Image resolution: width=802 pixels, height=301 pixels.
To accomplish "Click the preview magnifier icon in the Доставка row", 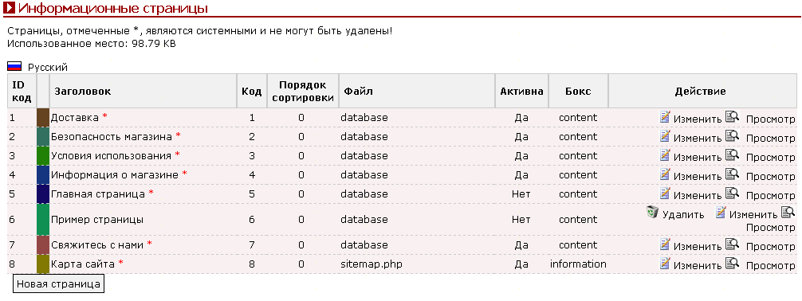I will (732, 116).
